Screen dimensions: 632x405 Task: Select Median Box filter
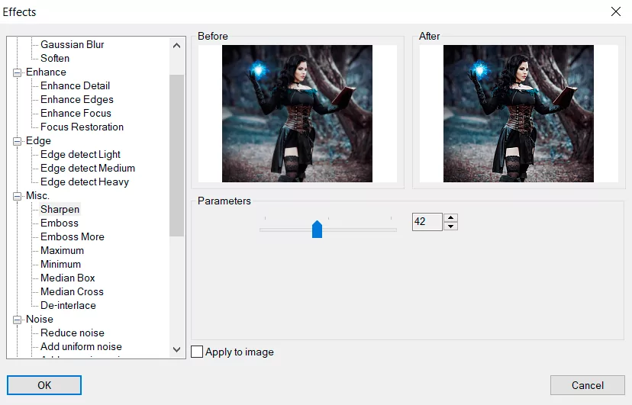[x=68, y=278]
